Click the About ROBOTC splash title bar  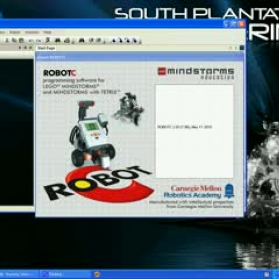click(139, 57)
